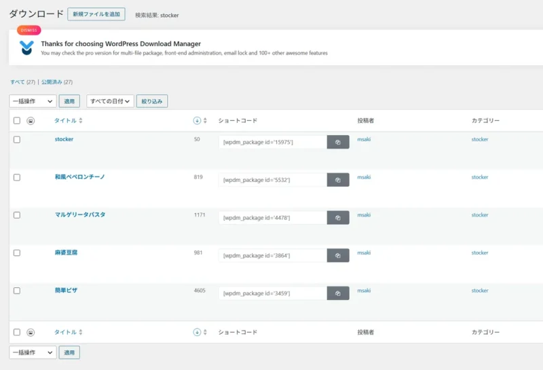Click the カテゴリー header label
The image size is (543, 370).
pos(485,121)
